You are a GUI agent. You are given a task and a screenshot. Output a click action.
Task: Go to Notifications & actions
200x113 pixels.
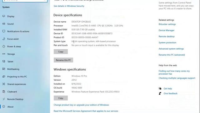pyautogui.click(x=18, y=31)
